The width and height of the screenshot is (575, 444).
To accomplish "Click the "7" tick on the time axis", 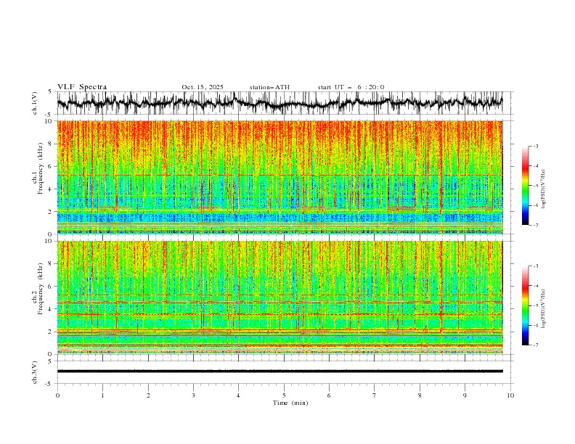I will point(375,395).
